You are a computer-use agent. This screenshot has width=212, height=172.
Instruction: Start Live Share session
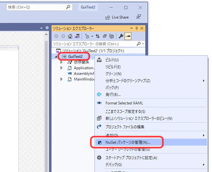tap(117, 18)
